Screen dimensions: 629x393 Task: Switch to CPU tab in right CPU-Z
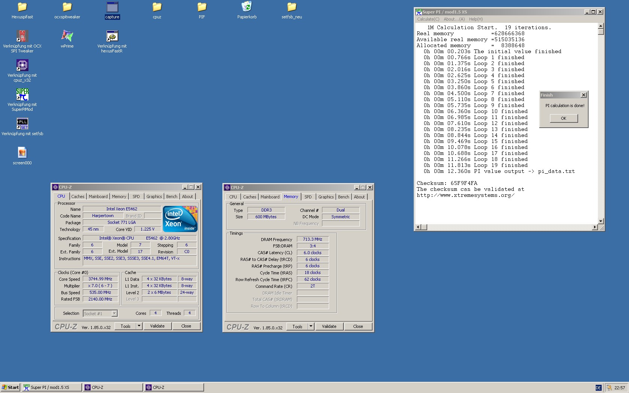[x=233, y=197]
